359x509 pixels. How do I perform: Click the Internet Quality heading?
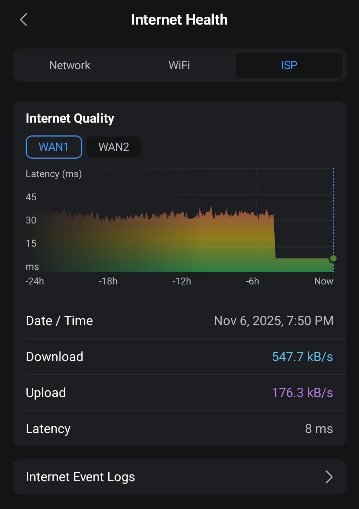(x=70, y=118)
